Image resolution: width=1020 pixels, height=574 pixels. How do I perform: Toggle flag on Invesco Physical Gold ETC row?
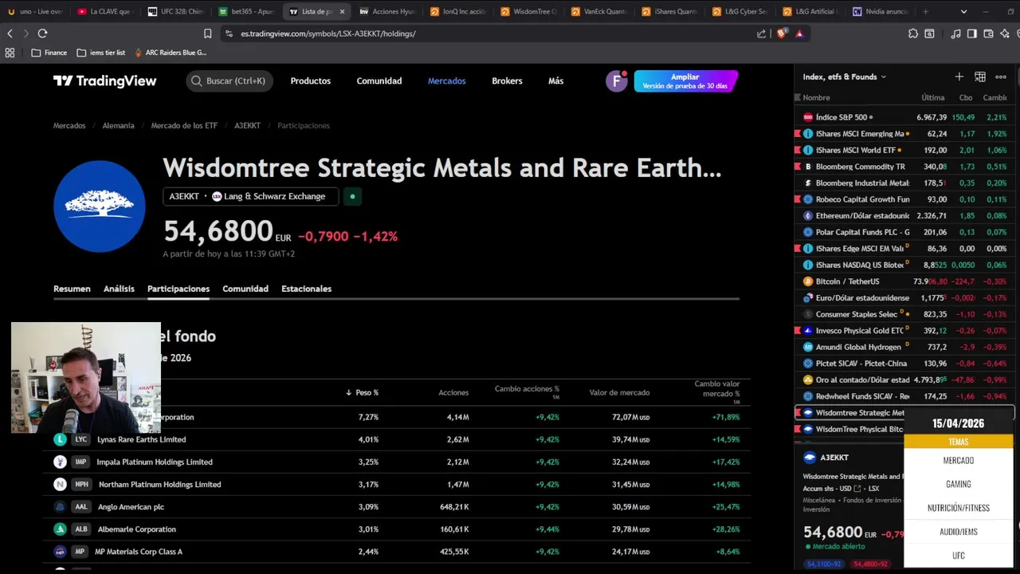coord(798,331)
